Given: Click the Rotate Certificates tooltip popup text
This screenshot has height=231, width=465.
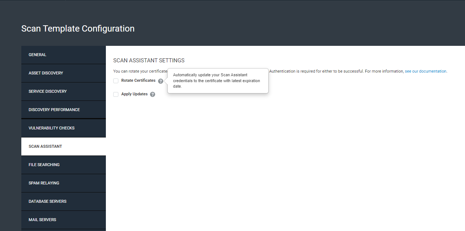Looking at the screenshot, I should click(x=217, y=81).
